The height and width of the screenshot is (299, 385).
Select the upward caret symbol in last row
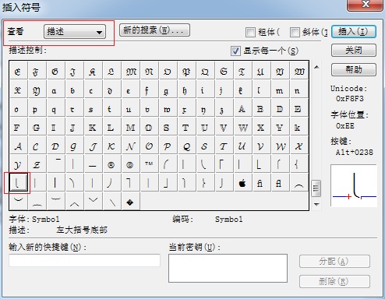[x=74, y=202]
